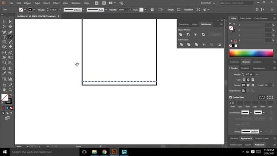Open brush definition dropdown in control bar
Image resolution: width=277 pixels, height=156 pixels.
(106, 10)
